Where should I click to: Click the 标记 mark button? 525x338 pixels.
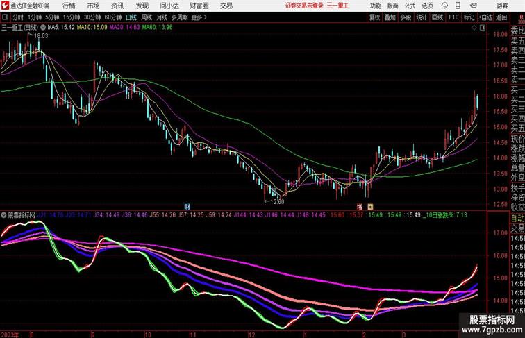point(469,17)
